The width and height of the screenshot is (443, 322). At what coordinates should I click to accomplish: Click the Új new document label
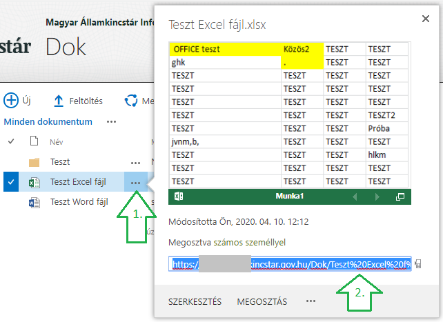tap(26, 101)
